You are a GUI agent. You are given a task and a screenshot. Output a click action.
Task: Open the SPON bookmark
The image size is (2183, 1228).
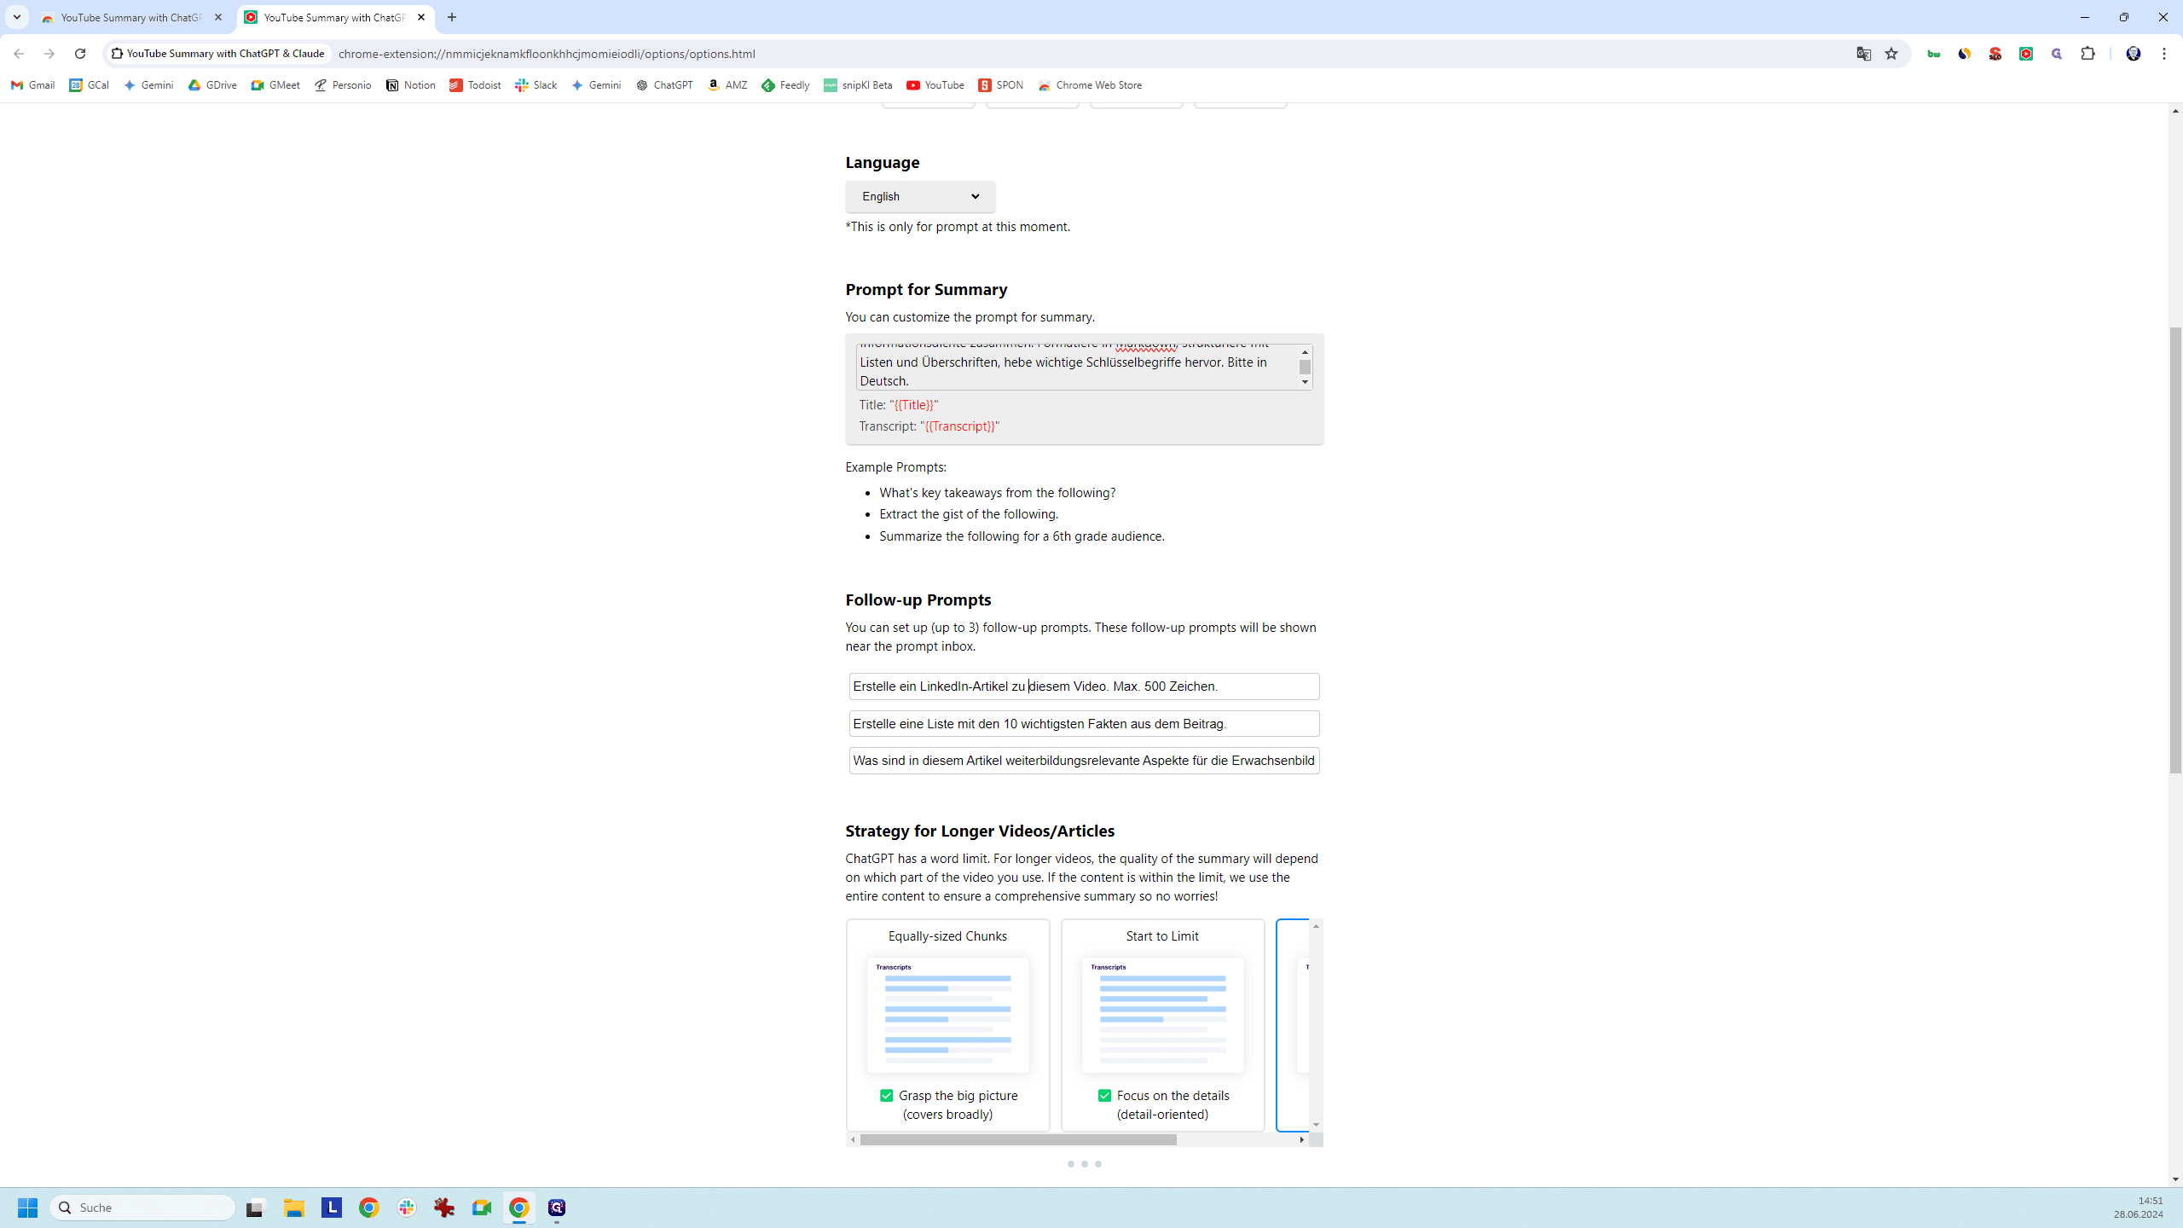[x=1001, y=85]
